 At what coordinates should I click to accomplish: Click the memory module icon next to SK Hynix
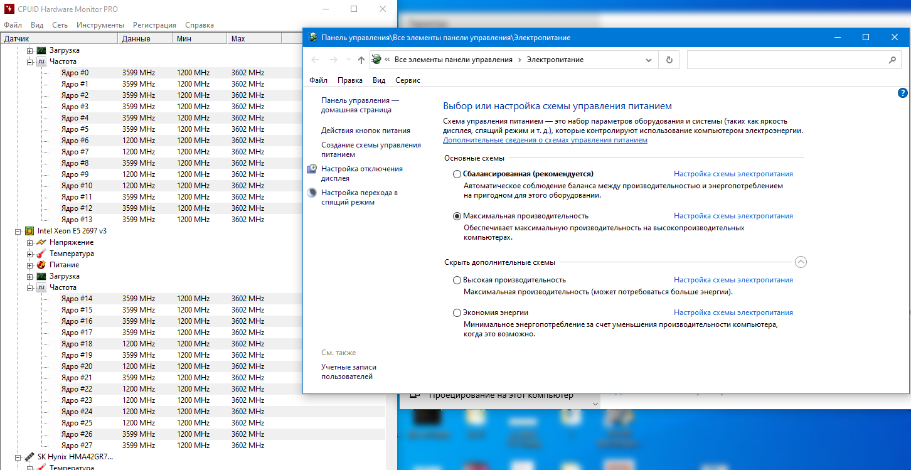point(29,457)
